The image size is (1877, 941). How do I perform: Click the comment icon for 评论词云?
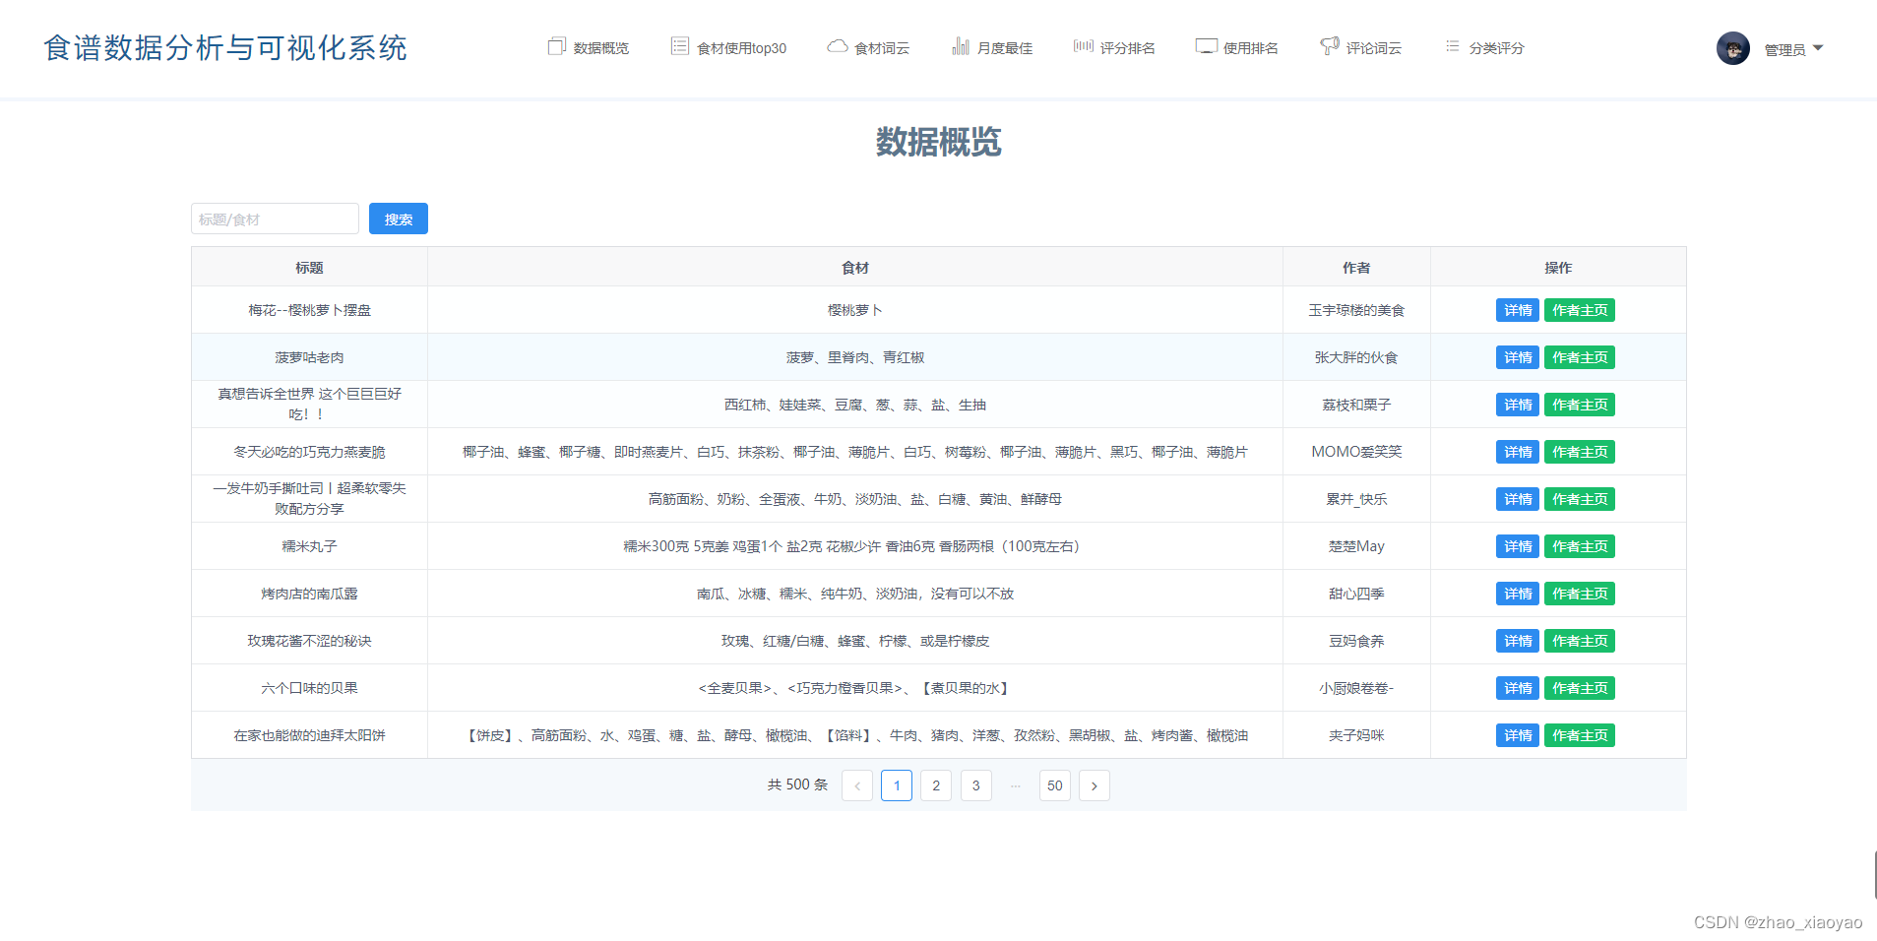[x=1329, y=46]
